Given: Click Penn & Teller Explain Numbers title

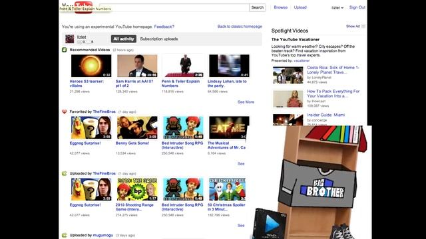Looking at the screenshot, I should [x=180, y=84].
